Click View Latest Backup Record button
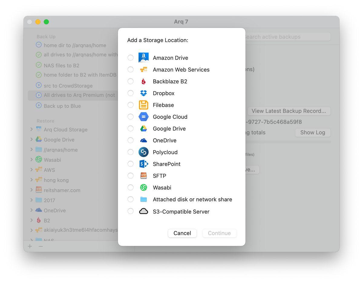Image resolution: width=363 pixels, height=283 pixels. point(289,111)
